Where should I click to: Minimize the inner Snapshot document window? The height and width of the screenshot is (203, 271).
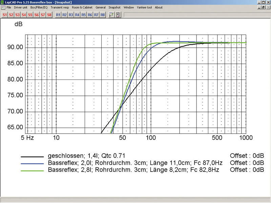click(x=259, y=7)
